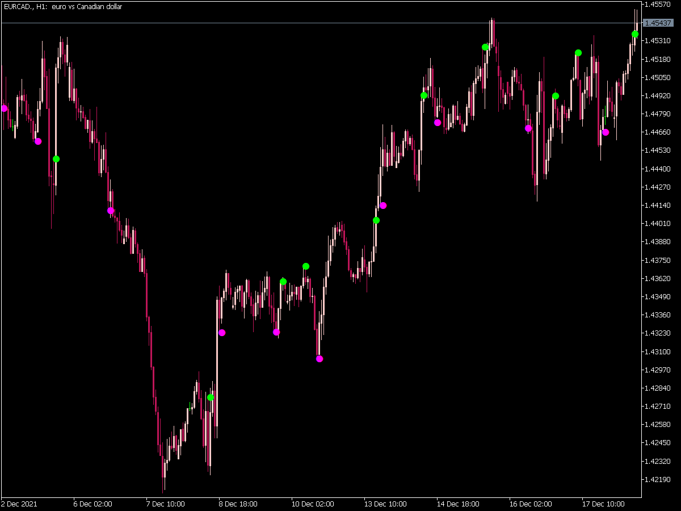Select the 1.44660 price level label
This screenshot has width=681, height=511.
tap(659, 132)
